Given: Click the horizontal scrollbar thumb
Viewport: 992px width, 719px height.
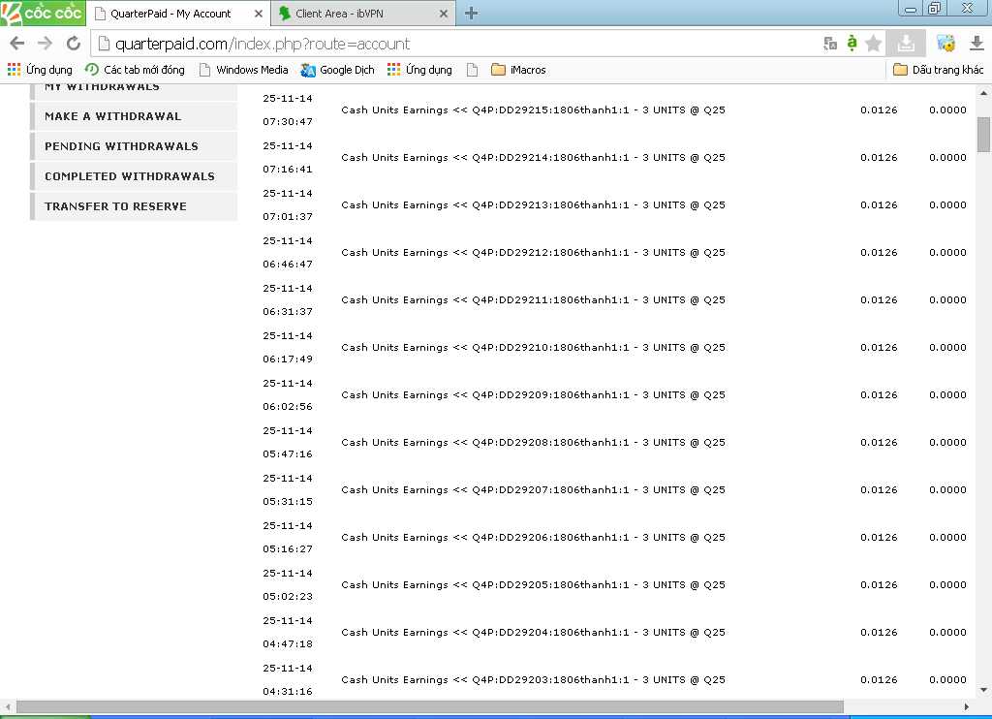Looking at the screenshot, I should [x=430, y=706].
